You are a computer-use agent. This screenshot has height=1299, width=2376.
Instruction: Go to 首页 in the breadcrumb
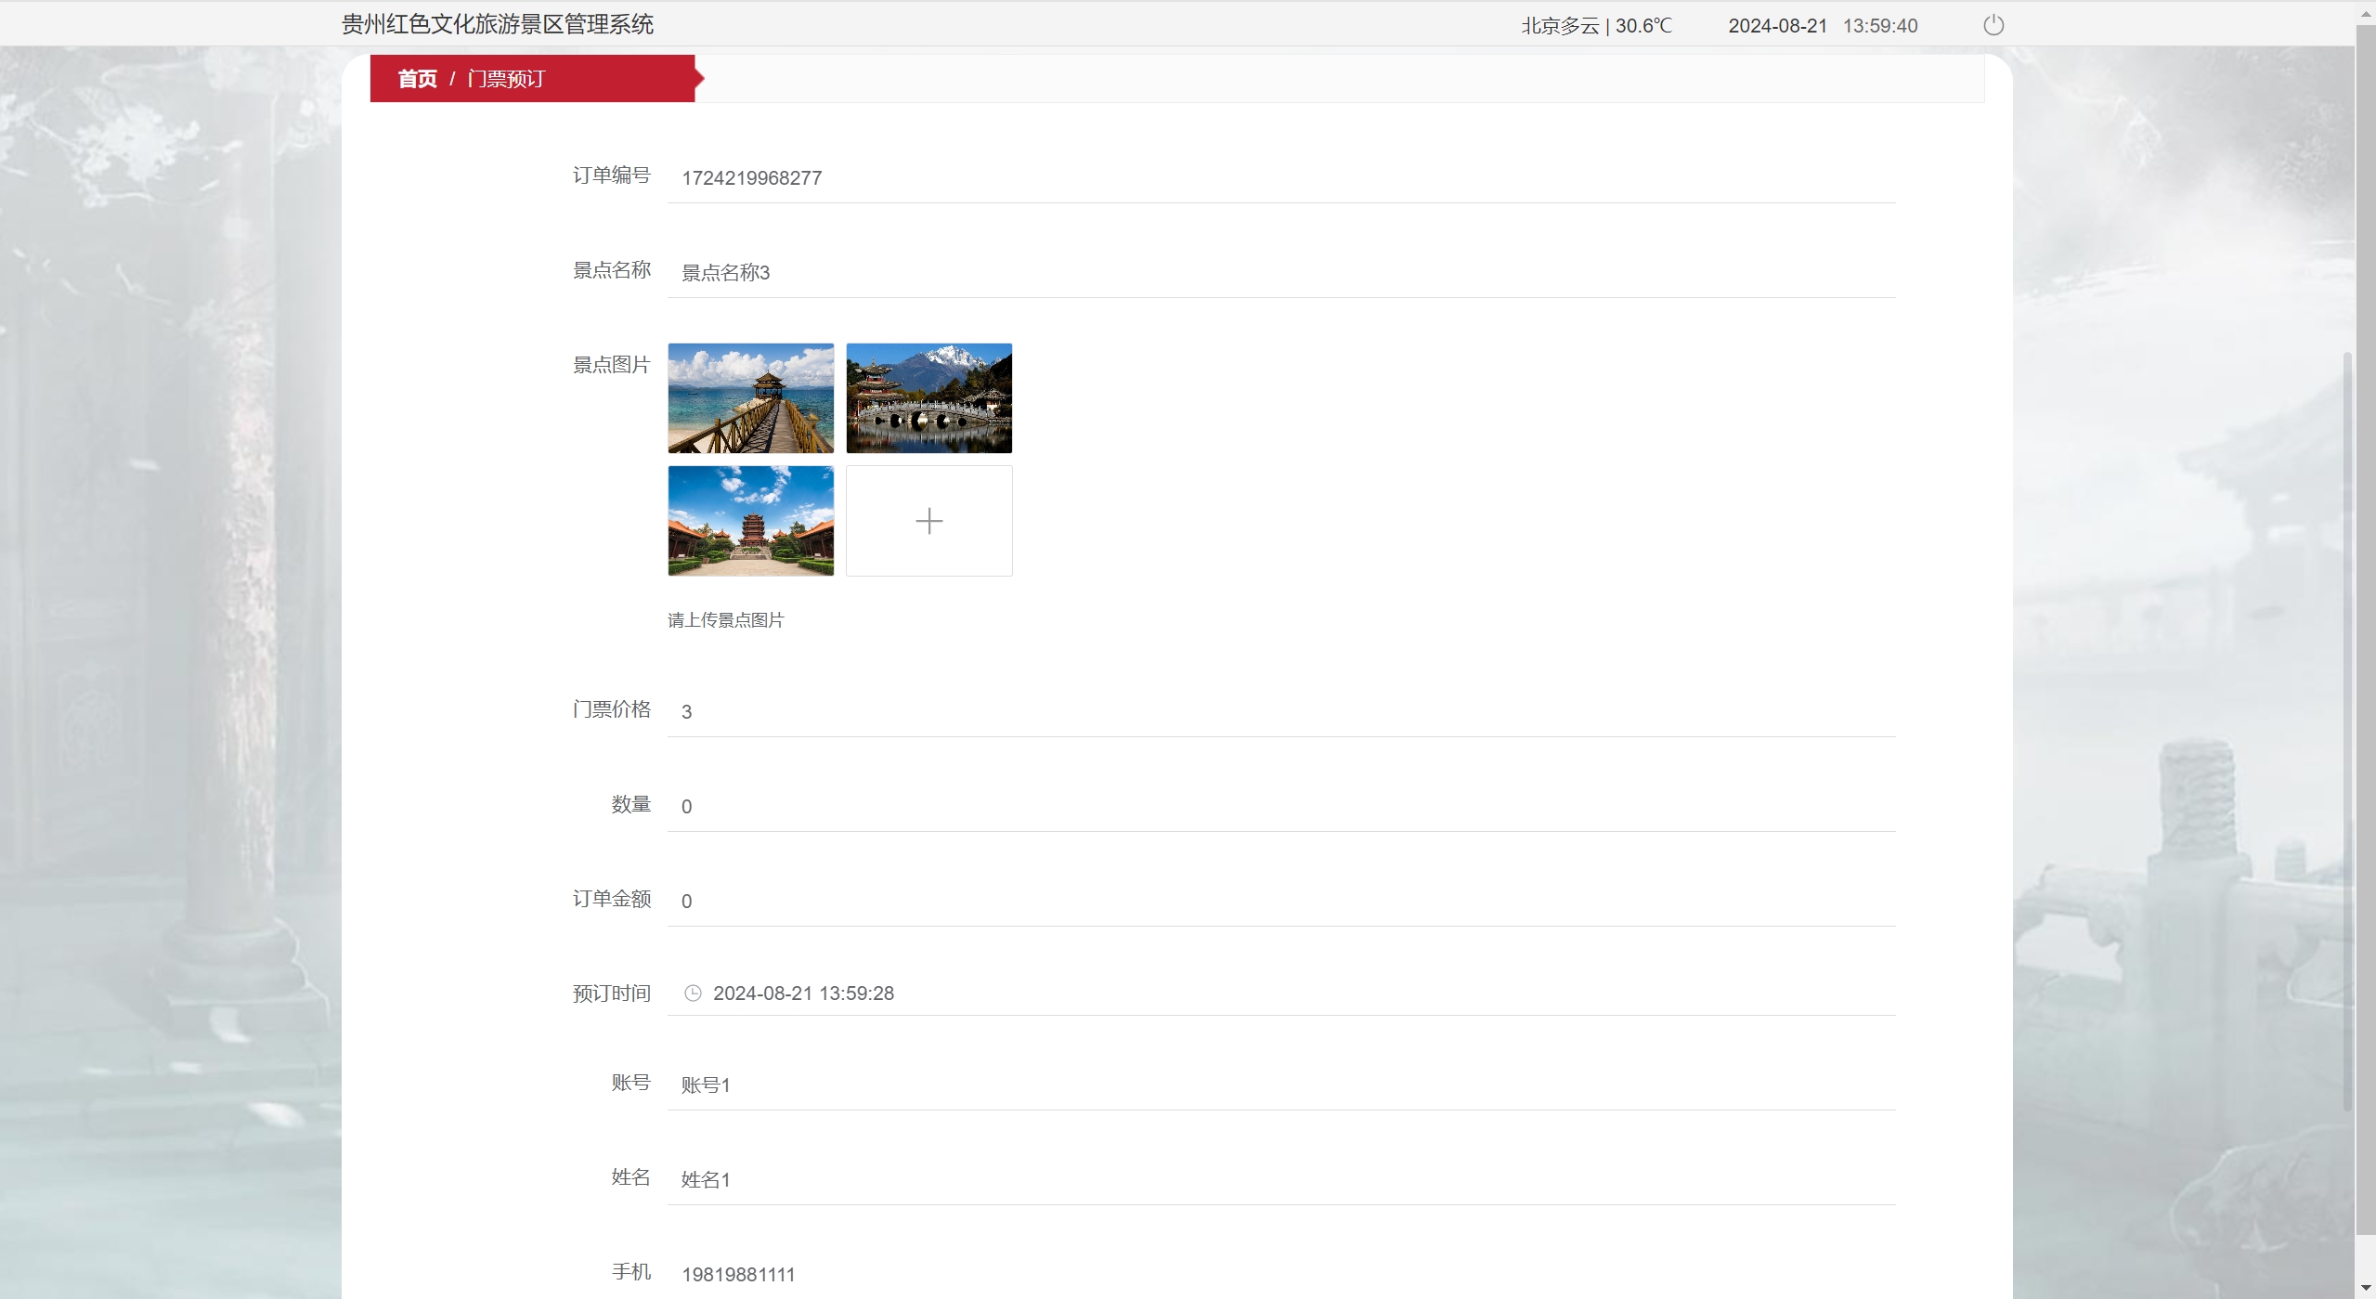point(417,79)
